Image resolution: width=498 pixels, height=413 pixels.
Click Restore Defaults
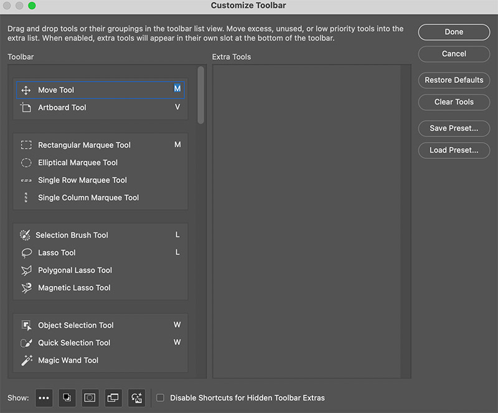(x=454, y=80)
